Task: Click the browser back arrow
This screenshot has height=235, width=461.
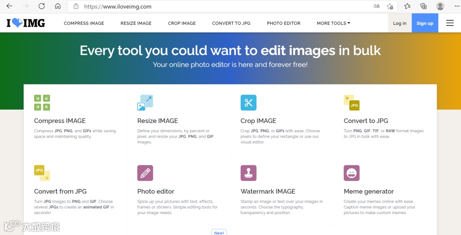Action: pos(9,6)
